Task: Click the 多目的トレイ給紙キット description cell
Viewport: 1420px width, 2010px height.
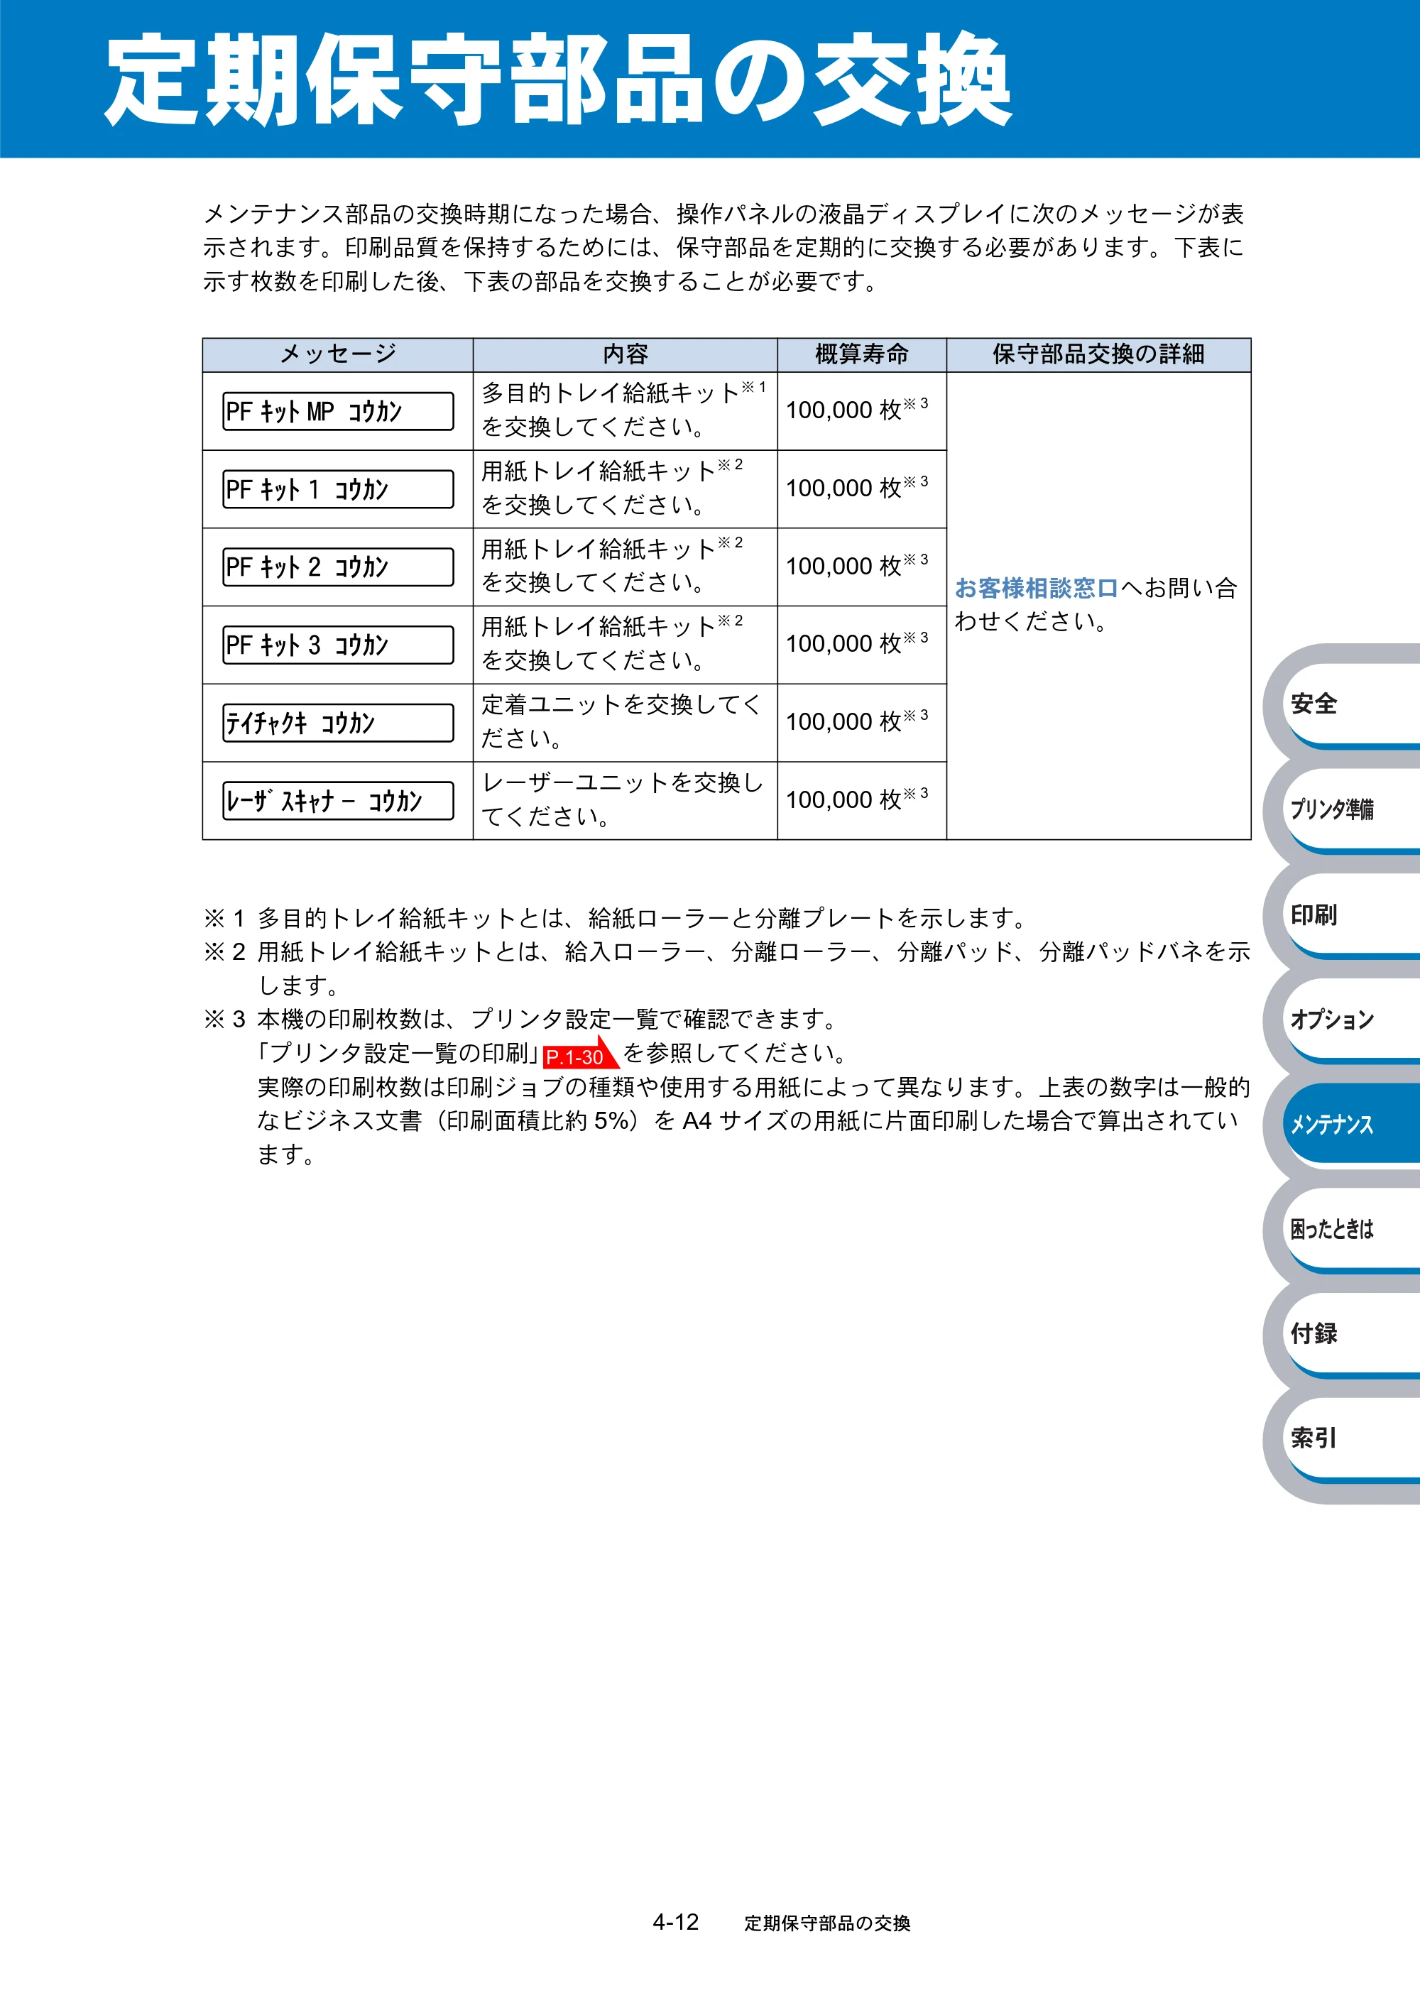Action: (x=625, y=410)
